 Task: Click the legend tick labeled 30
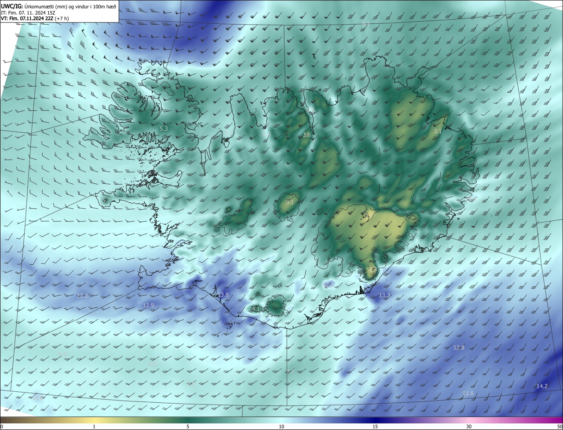pos(469,426)
